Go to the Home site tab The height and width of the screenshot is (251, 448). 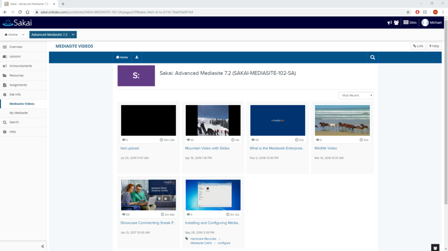tap(11, 34)
